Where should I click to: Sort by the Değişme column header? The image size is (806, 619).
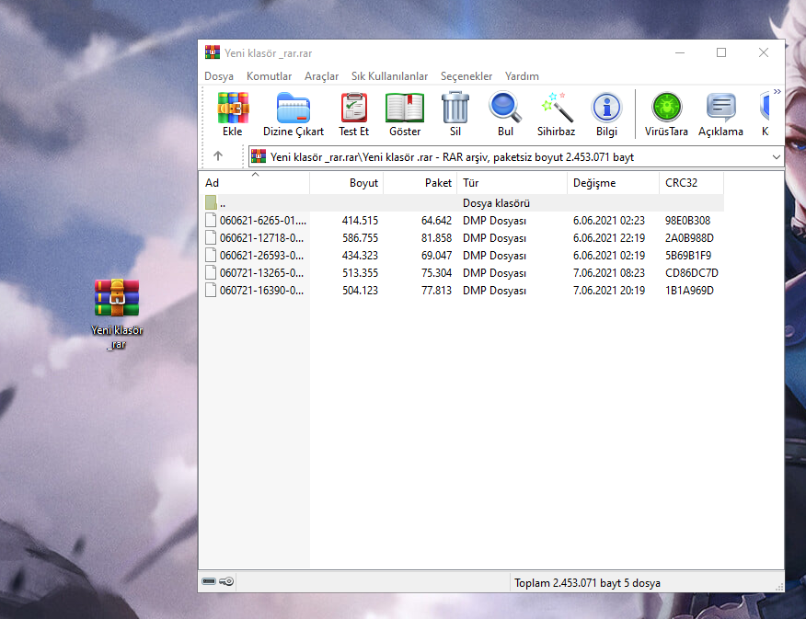pyautogui.click(x=613, y=183)
